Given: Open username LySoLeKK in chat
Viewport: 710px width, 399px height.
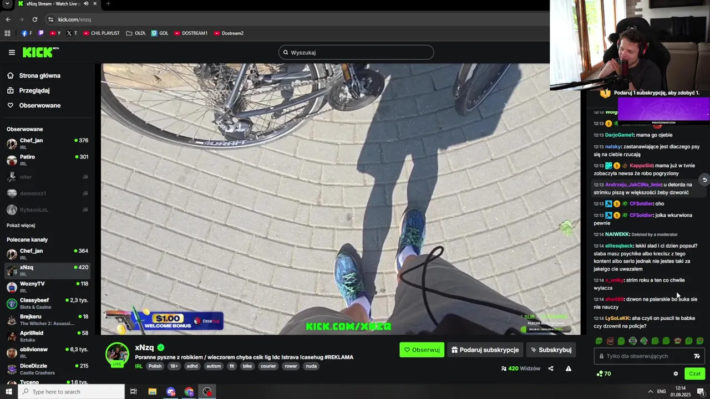Looking at the screenshot, I should click(617, 318).
